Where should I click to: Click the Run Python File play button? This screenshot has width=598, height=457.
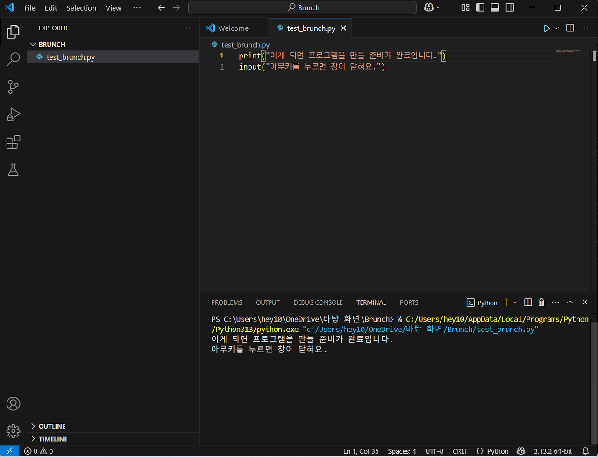pyautogui.click(x=547, y=28)
